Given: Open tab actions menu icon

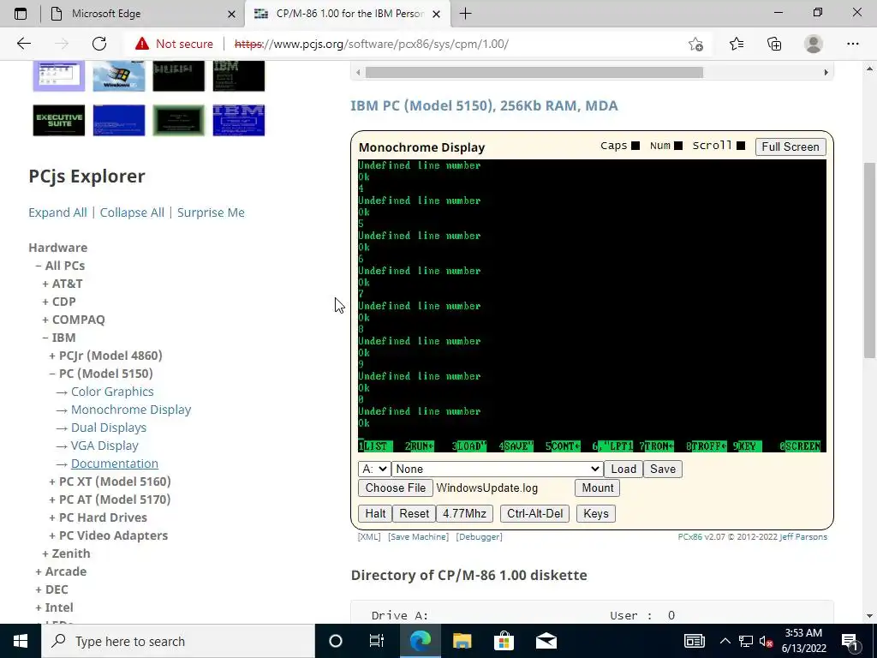Looking at the screenshot, I should coord(21,14).
